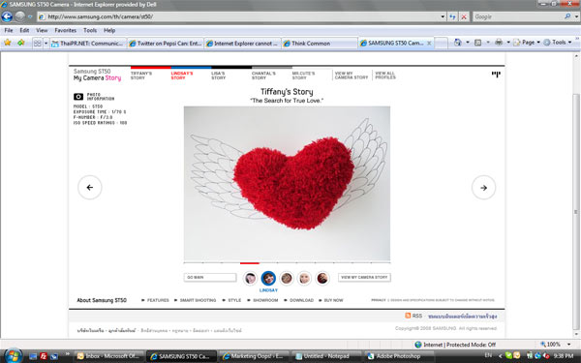The width and height of the screenshot is (581, 363).
Task: Click the Windows Start orb
Action: (x=13, y=356)
